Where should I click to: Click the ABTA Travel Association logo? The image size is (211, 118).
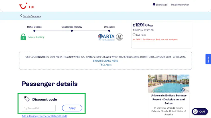(106, 37)
